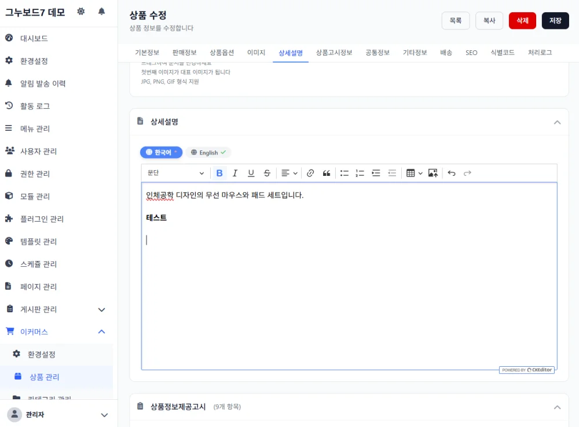Insert a block quote
579x427 pixels.
click(x=326, y=173)
